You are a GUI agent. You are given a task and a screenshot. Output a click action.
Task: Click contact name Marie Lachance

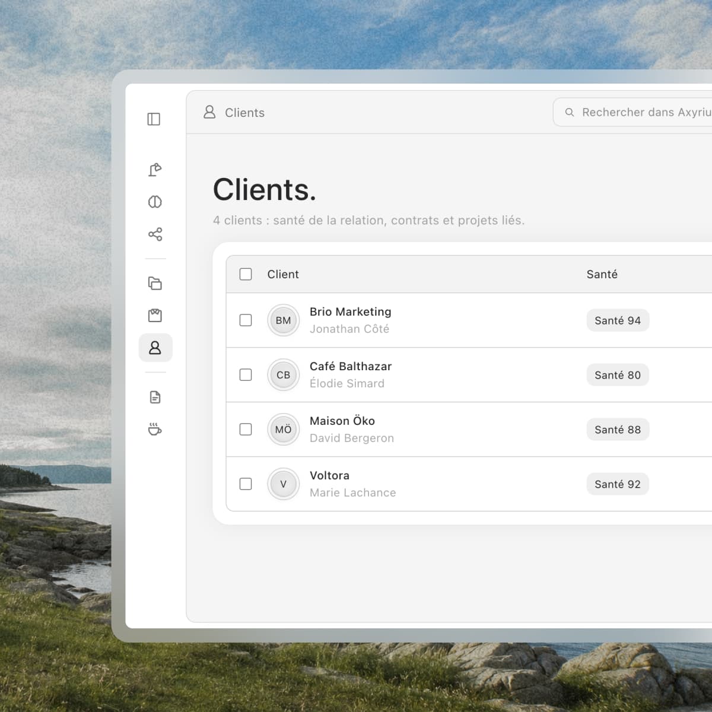(353, 492)
